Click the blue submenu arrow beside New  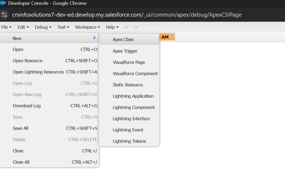point(94,37)
